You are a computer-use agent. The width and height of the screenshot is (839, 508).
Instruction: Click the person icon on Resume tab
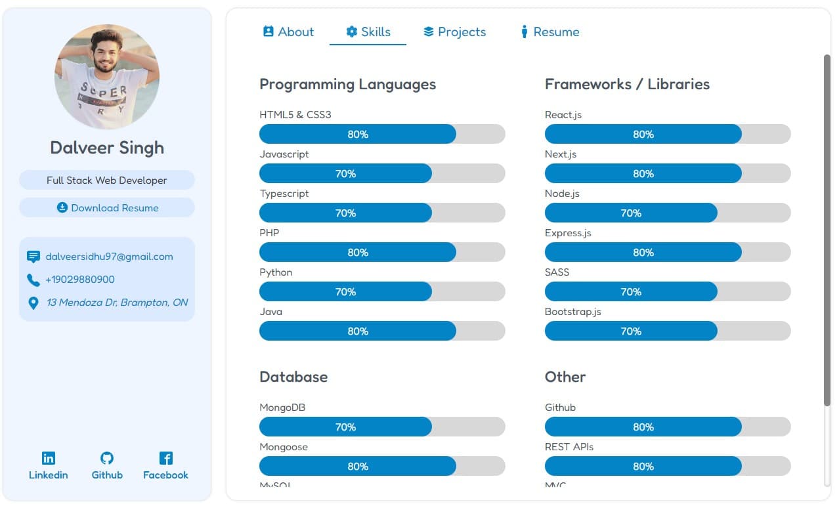point(524,32)
